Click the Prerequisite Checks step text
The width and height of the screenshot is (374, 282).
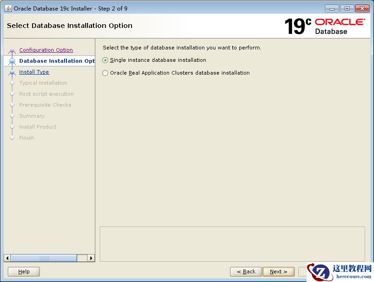click(45, 105)
